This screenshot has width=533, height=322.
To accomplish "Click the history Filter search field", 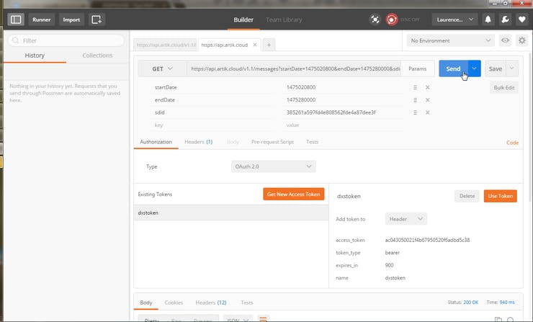I will [66, 41].
